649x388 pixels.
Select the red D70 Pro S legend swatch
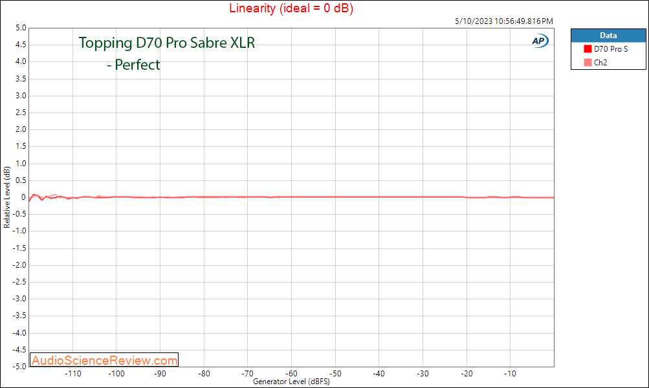coord(588,48)
